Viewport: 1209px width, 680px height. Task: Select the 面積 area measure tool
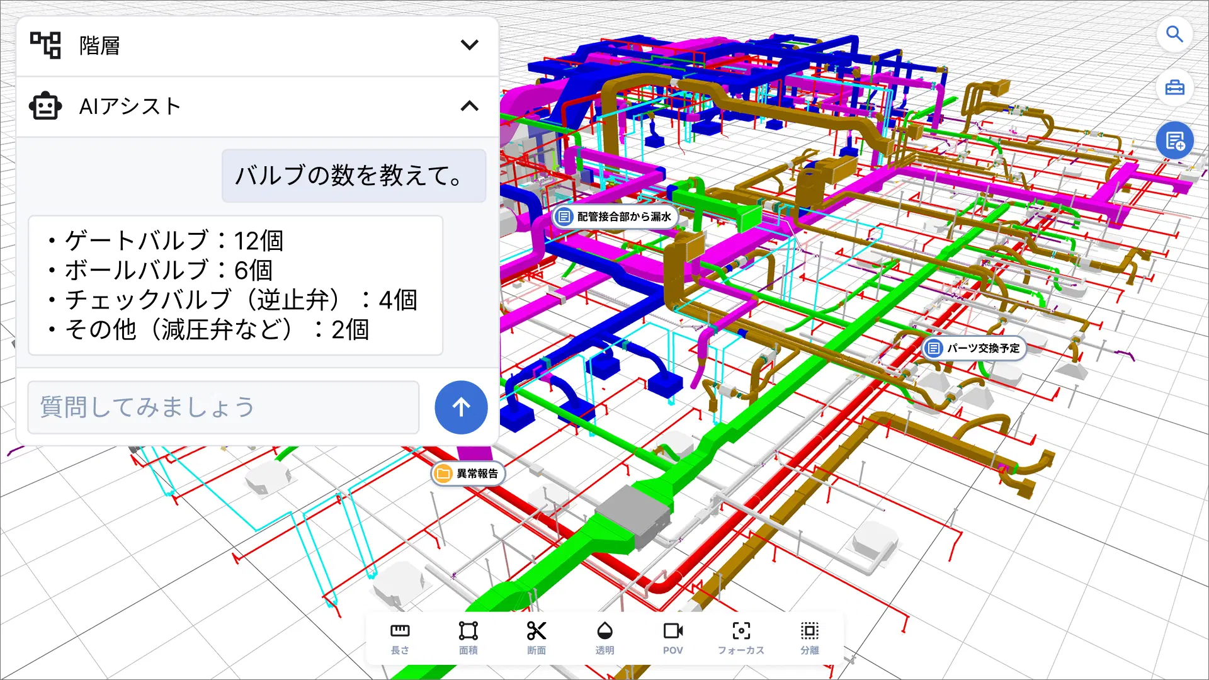[468, 638]
